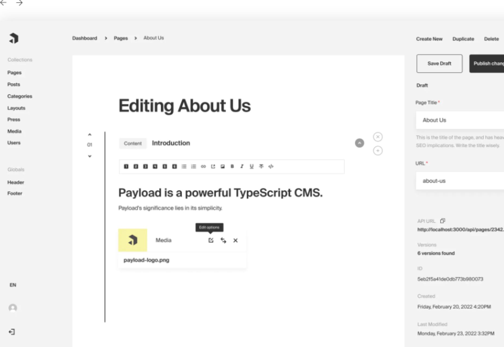Click the Content block type label

133,143
